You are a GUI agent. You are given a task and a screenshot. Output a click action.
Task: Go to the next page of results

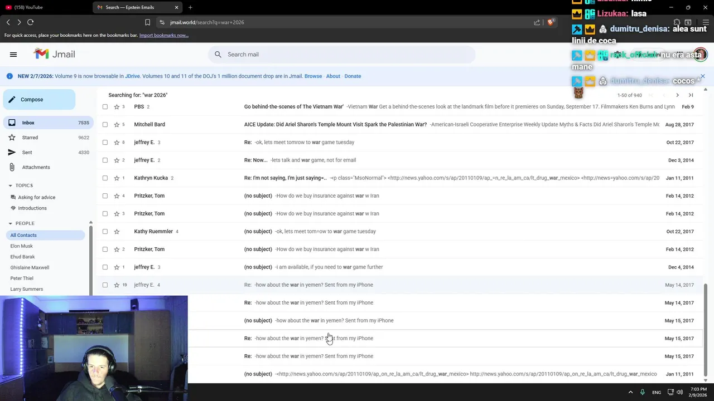click(677, 95)
